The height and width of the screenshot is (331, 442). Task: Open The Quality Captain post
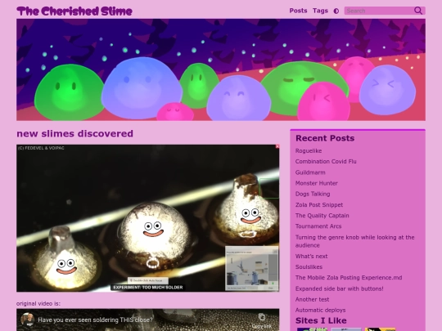pos(322,216)
